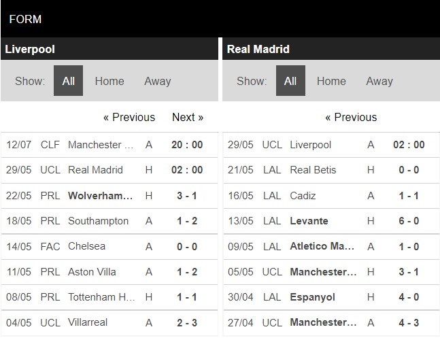The width and height of the screenshot is (440, 340).
Task: Select the Tottenham match on 08/05
Action: [x=101, y=297]
